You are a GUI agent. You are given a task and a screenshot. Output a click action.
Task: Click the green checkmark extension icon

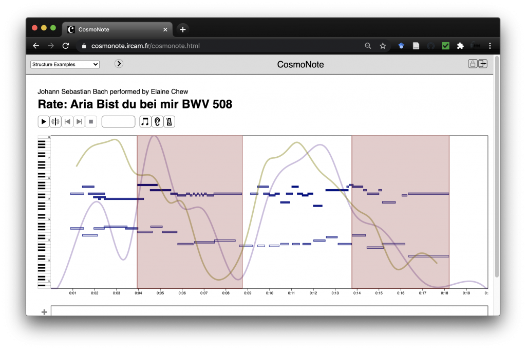445,46
